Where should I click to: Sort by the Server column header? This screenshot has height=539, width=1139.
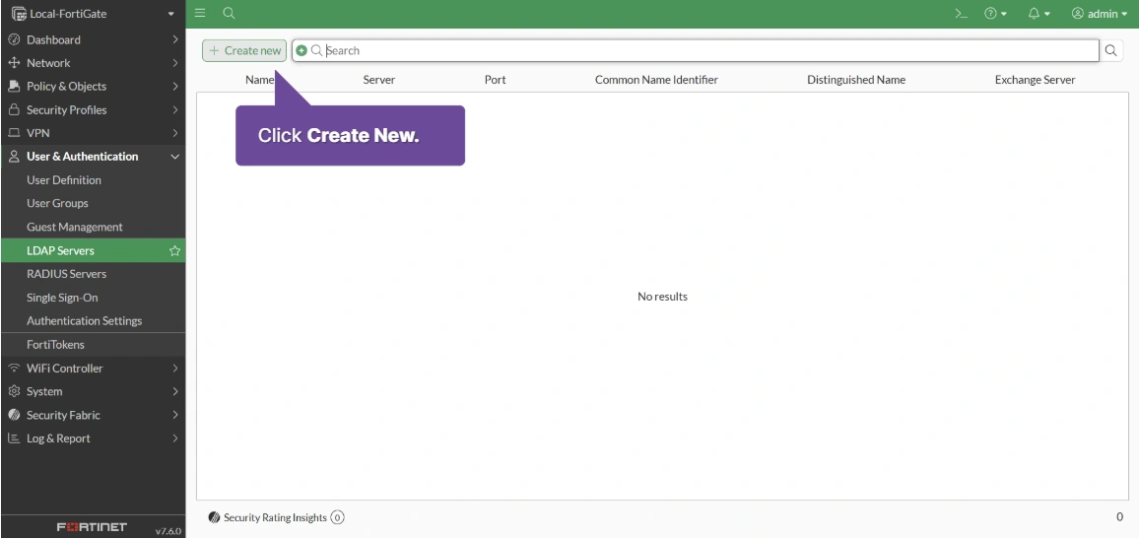pyautogui.click(x=379, y=80)
